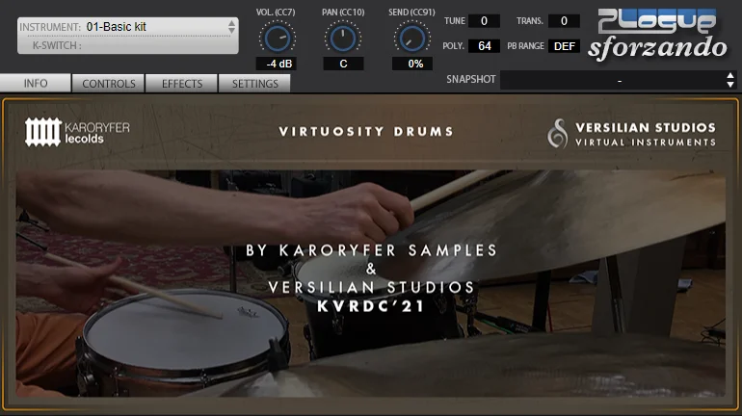Adjust the PAN (CC10) knob
Screen dimensions: 742x416
(343, 39)
